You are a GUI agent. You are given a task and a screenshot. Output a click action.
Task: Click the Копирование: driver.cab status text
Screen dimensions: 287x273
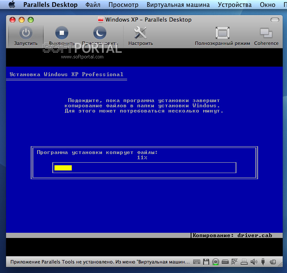pos(232,235)
